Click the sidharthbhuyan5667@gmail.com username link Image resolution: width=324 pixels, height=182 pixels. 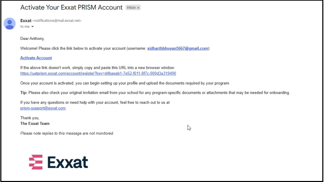coord(177,48)
